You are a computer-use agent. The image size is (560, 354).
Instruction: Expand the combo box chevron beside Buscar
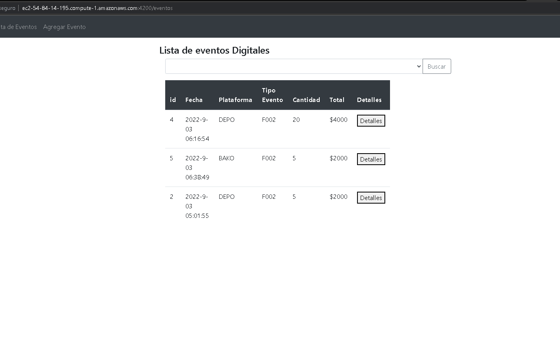pyautogui.click(x=418, y=66)
